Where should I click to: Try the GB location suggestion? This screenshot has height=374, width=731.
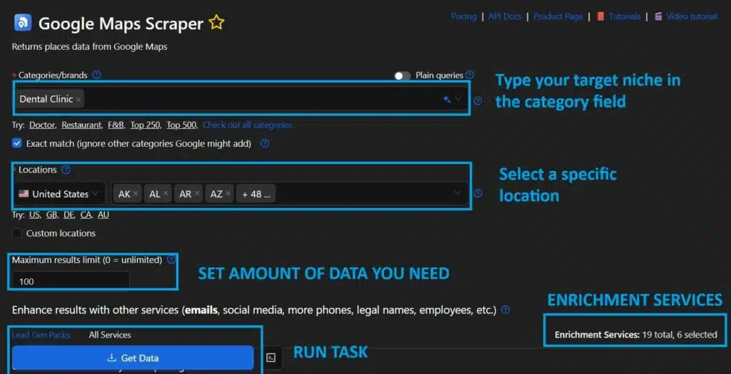[51, 215]
